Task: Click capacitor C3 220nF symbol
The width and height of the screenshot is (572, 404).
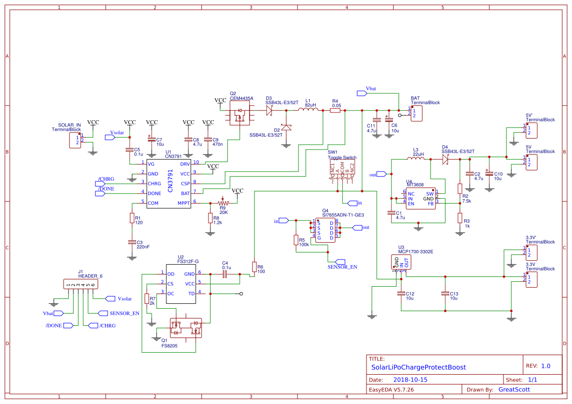Action: [132, 242]
